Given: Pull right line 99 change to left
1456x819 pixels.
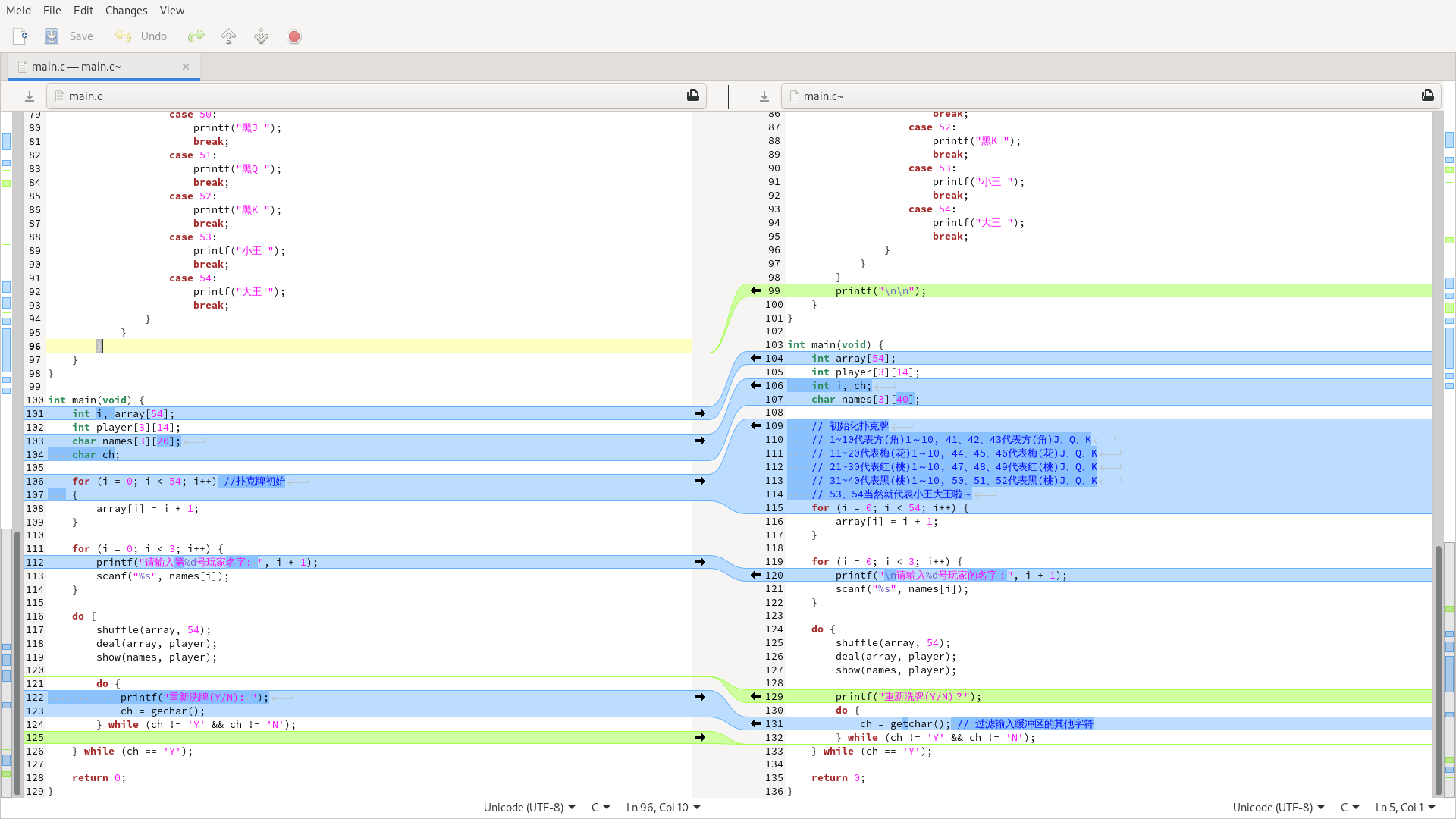Looking at the screenshot, I should (755, 290).
